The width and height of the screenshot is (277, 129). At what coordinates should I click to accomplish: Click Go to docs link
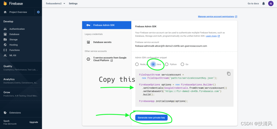253,3
